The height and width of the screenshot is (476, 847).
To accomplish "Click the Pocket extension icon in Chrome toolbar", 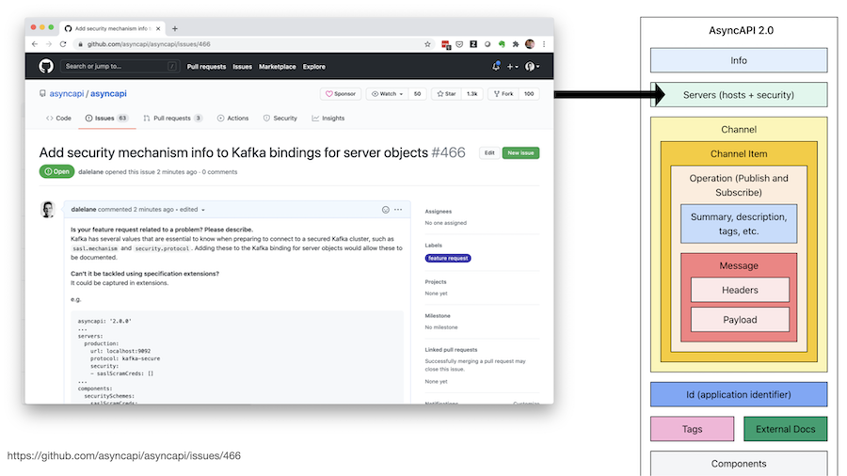I will (459, 44).
